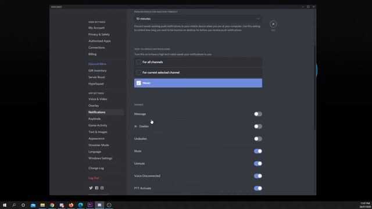
Task: Open Chrome from the taskbar
Action: [52, 205]
